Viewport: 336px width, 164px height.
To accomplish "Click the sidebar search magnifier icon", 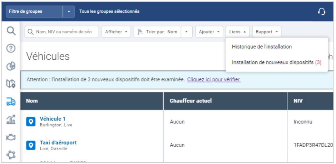I will point(10,31).
